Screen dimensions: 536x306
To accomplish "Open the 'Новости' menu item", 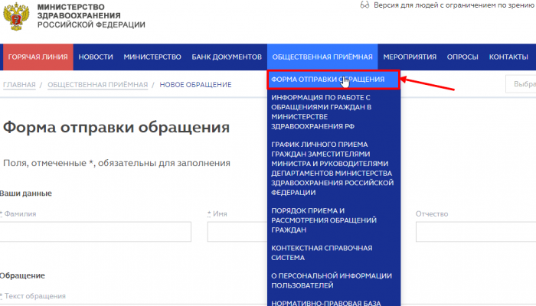I will coord(96,57).
